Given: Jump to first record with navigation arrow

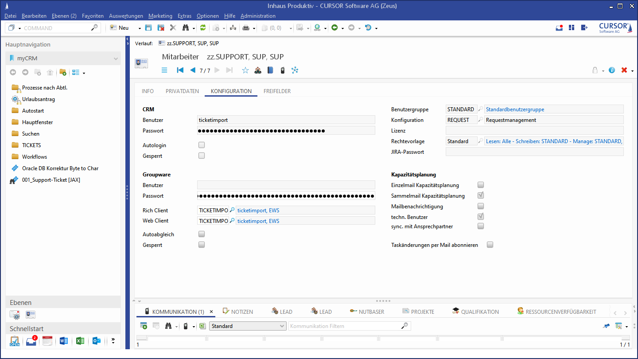Looking at the screenshot, I should (x=180, y=70).
